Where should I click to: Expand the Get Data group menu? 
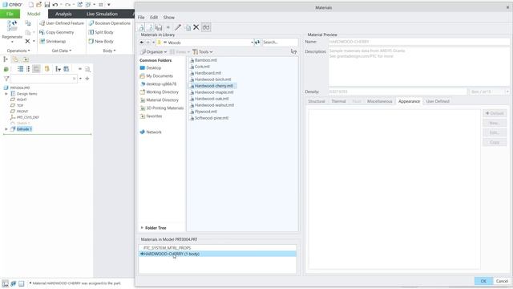click(62, 51)
